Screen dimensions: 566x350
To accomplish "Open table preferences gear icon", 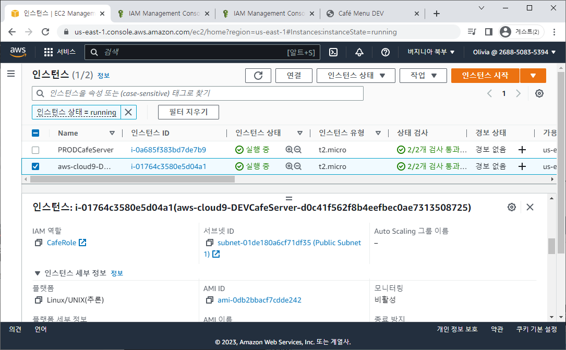I will (539, 93).
